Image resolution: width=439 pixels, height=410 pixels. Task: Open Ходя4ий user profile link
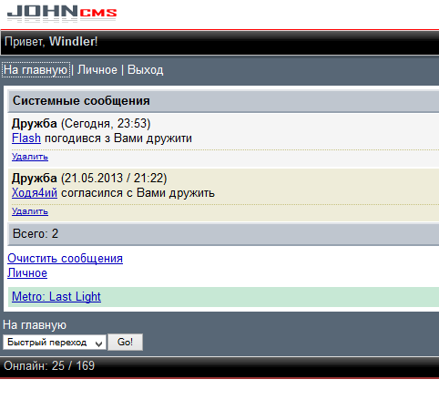35,193
